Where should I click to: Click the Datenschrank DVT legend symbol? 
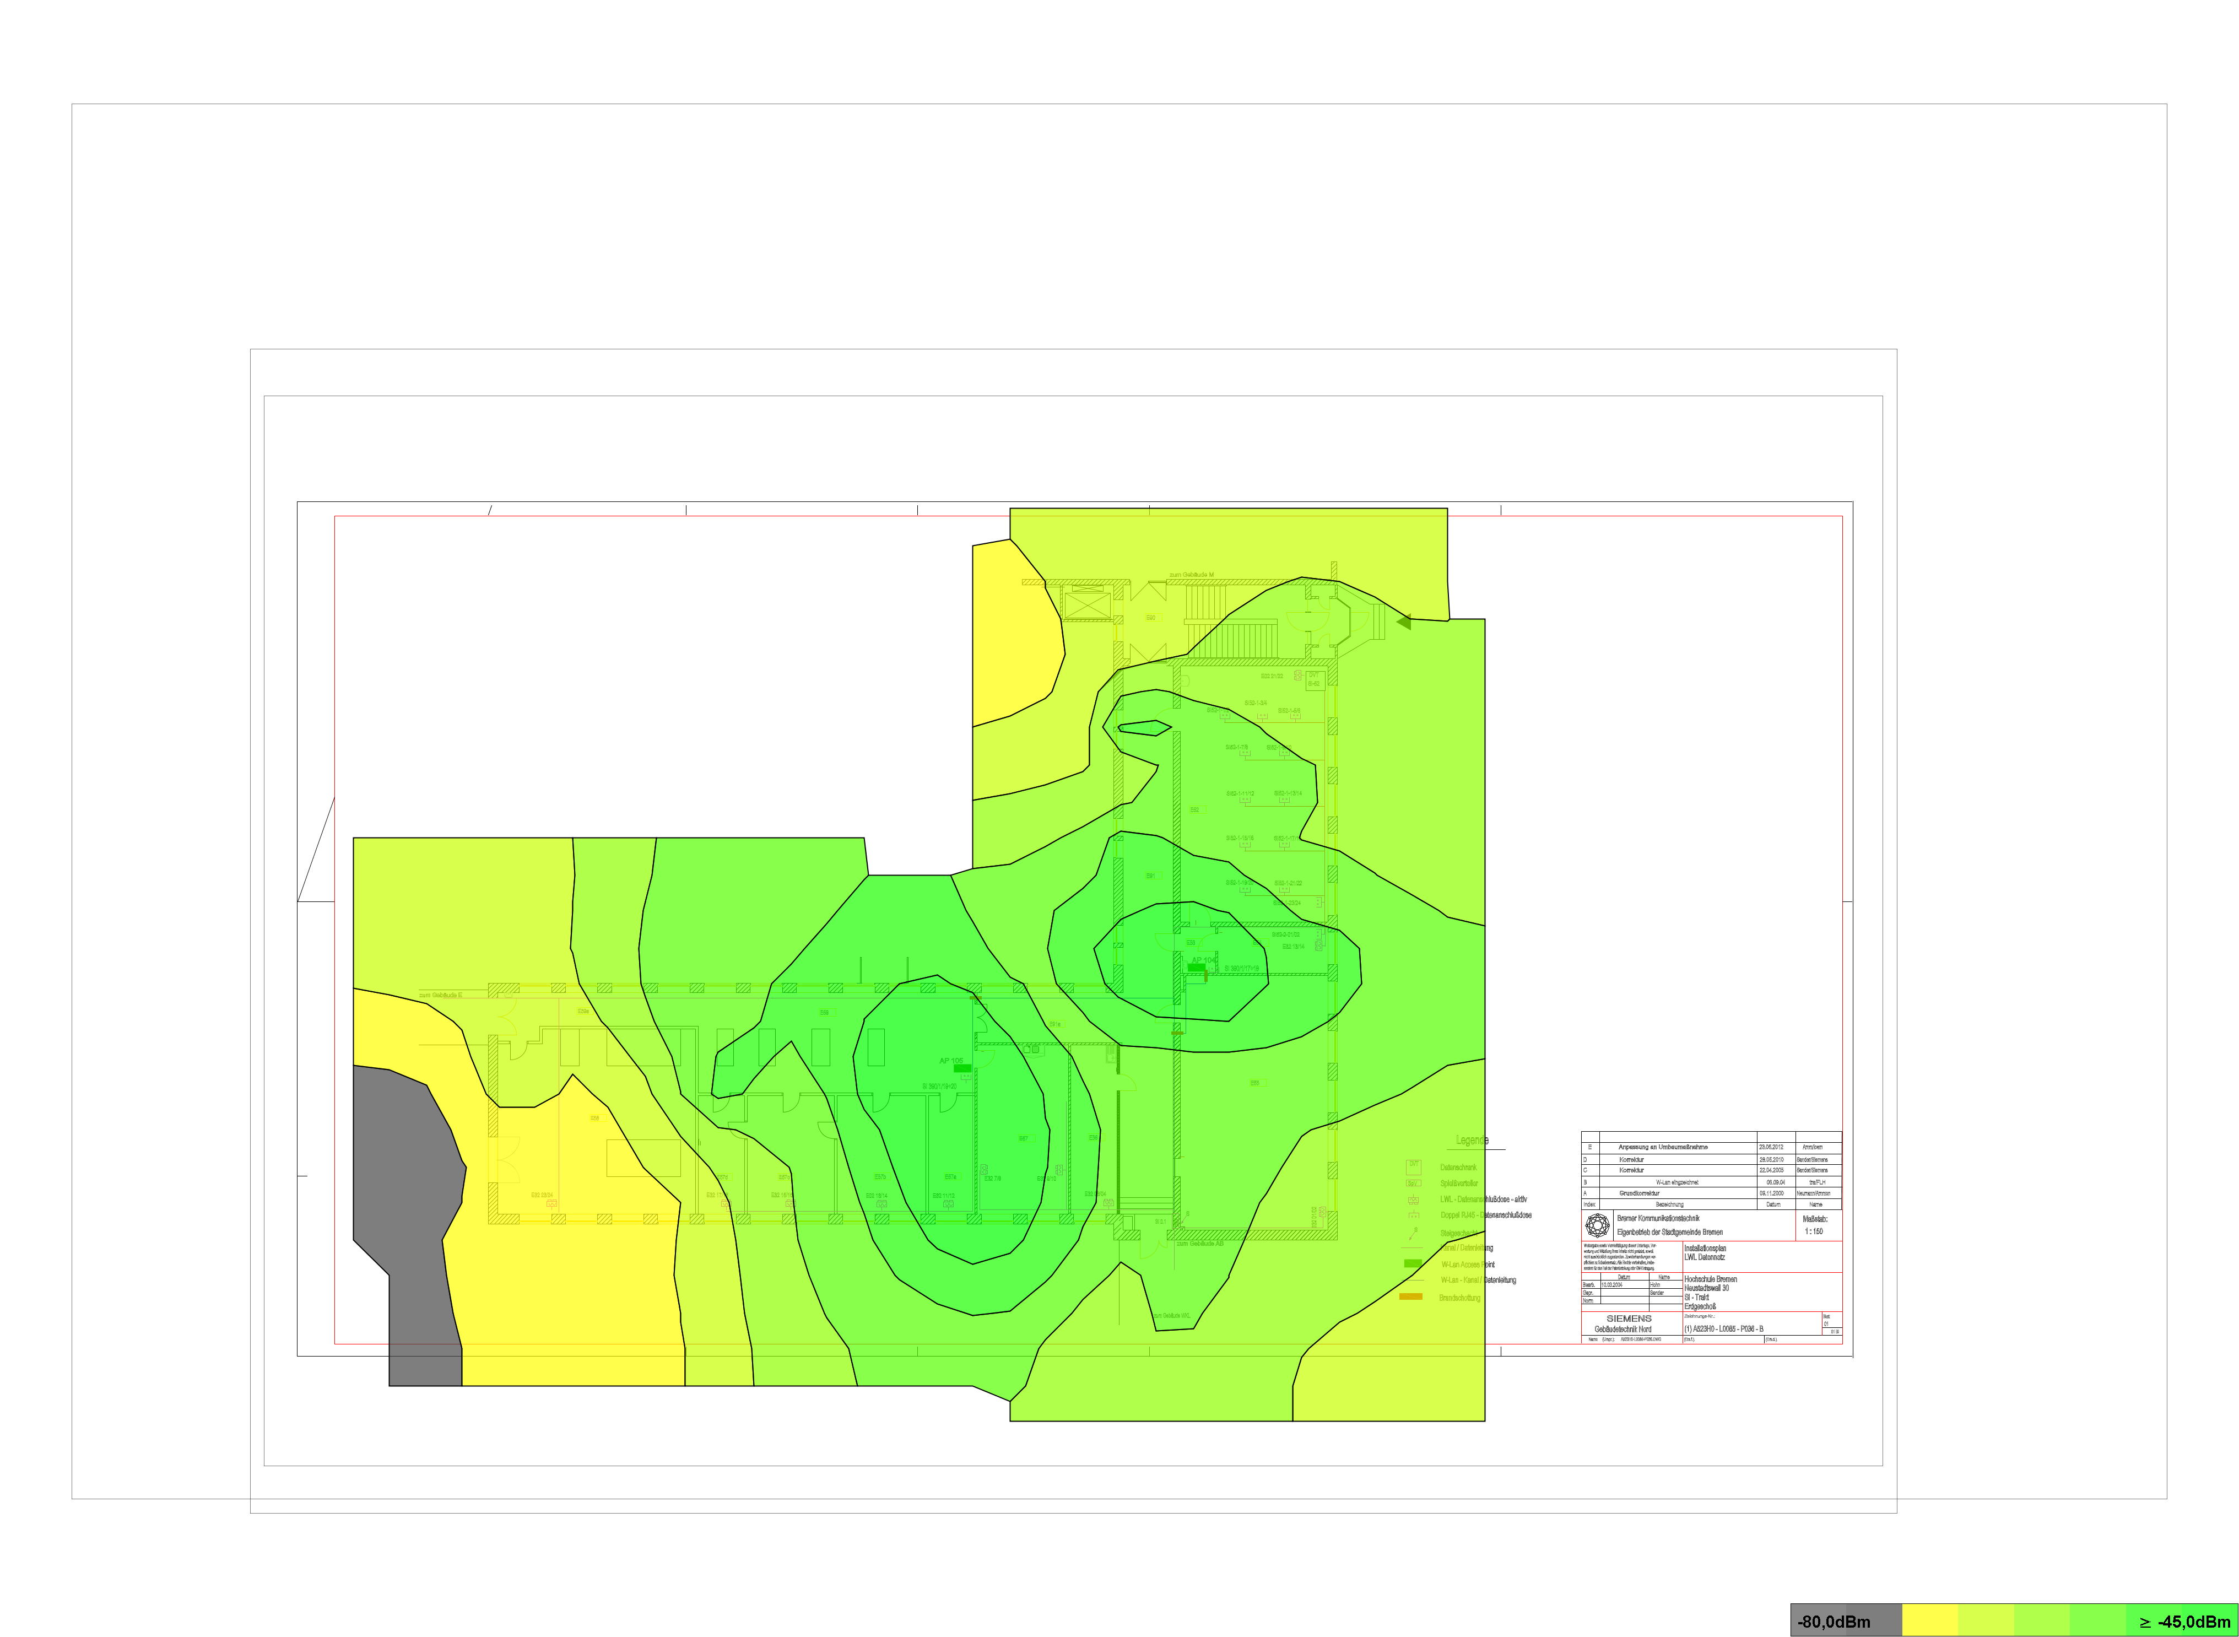pyautogui.click(x=1414, y=1166)
